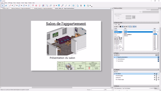Image resolution: width=161 pixels, height=91 pixels.
Task: Open the Rectangle tool dropdown arrow
Action: tap(21, 6)
